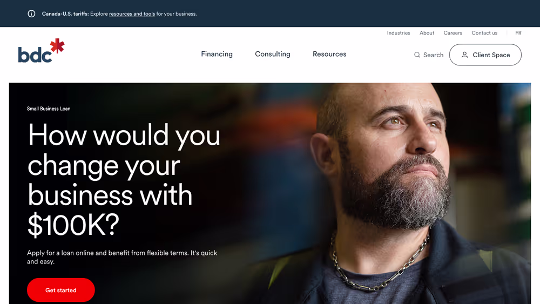The width and height of the screenshot is (540, 304).
Task: Click the hero headline about $100K
Action: (x=124, y=179)
